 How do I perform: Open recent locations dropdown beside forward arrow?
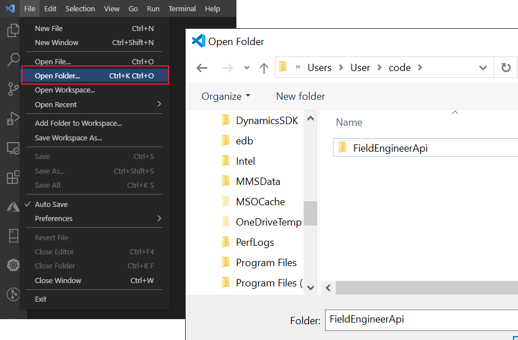(247, 68)
